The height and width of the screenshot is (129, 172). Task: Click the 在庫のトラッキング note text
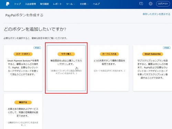[x=66, y=72]
